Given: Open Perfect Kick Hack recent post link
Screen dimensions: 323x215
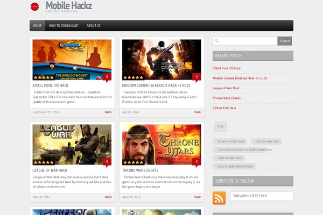Looking at the screenshot, I should (x=224, y=108).
